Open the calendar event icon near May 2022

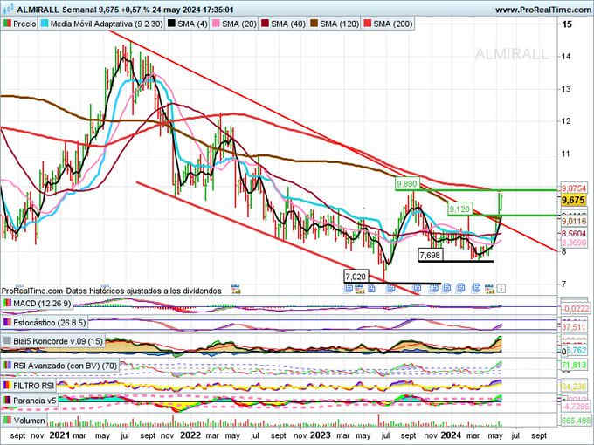tap(237, 289)
